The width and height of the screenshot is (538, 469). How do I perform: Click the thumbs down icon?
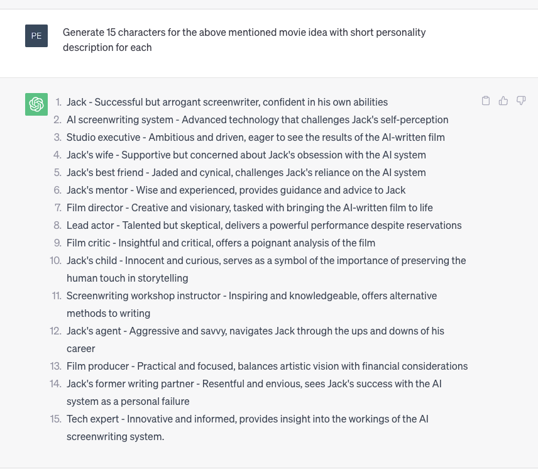click(521, 101)
